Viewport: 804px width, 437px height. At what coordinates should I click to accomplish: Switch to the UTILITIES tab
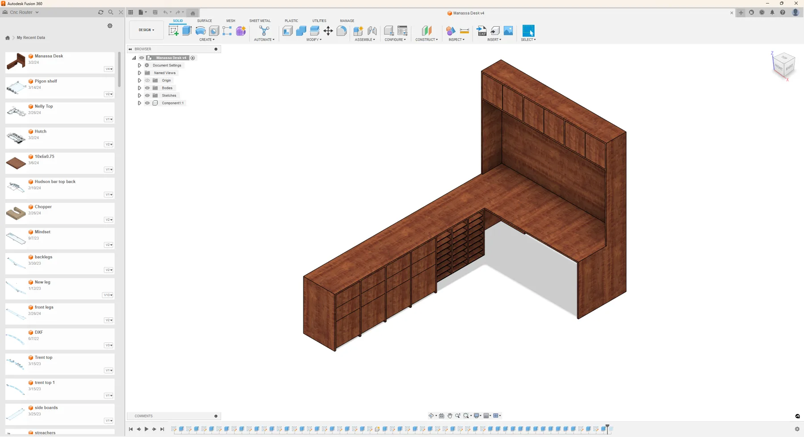(319, 21)
